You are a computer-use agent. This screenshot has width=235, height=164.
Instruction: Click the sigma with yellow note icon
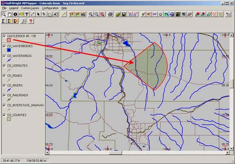tap(9, 21)
